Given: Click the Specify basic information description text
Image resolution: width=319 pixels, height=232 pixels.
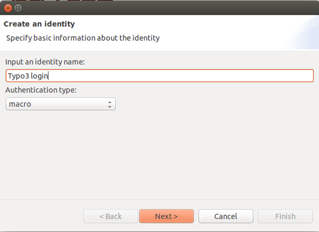Looking at the screenshot, I should click(83, 38).
